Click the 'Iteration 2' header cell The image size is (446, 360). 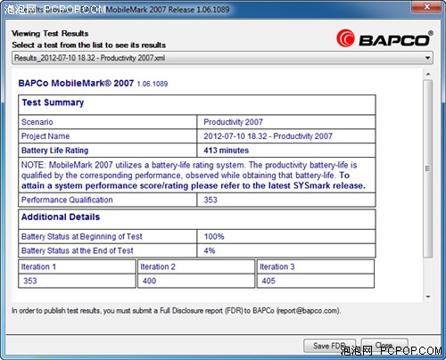point(196,266)
